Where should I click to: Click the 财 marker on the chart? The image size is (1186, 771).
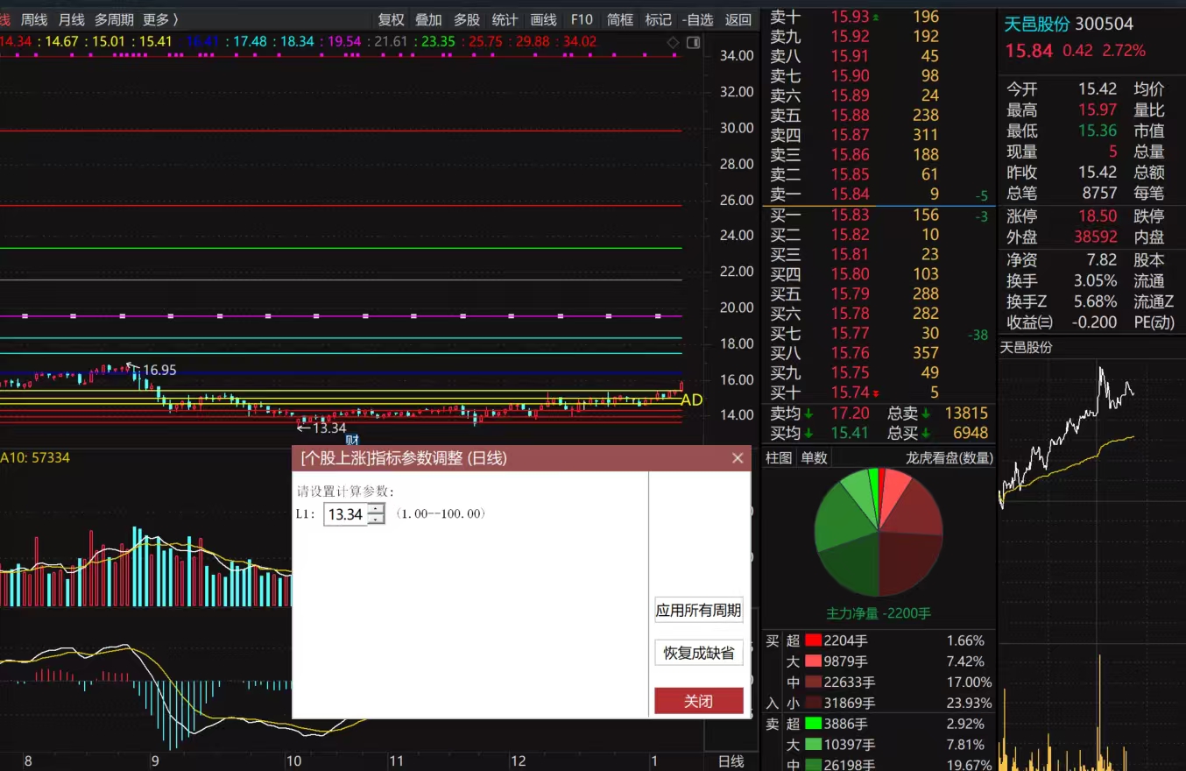(x=353, y=440)
